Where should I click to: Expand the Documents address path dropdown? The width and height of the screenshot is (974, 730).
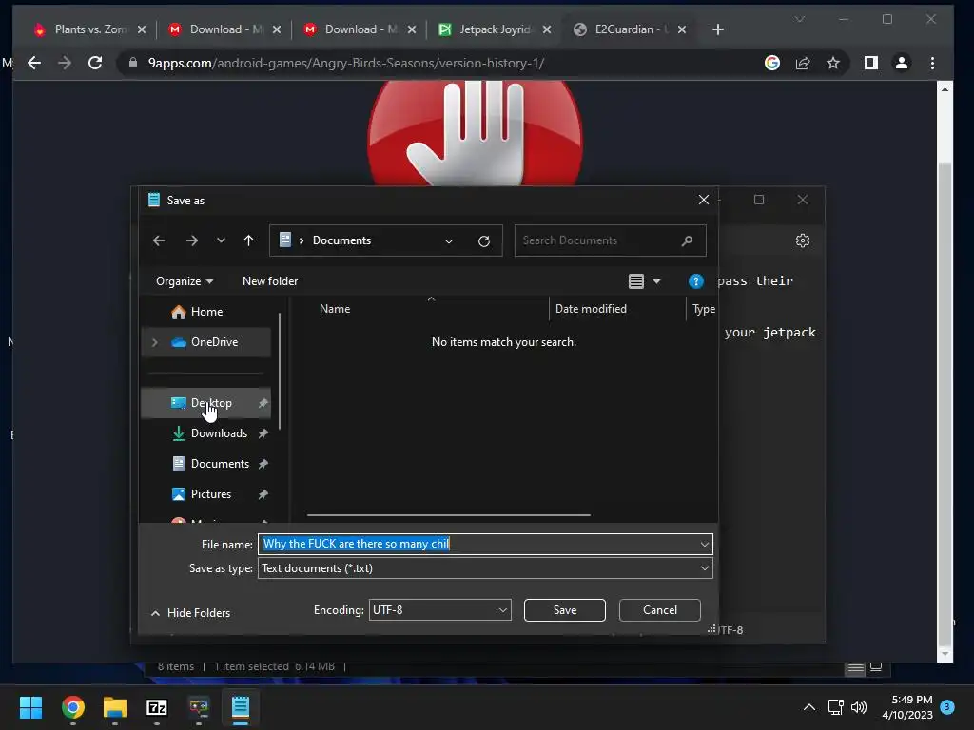point(449,240)
